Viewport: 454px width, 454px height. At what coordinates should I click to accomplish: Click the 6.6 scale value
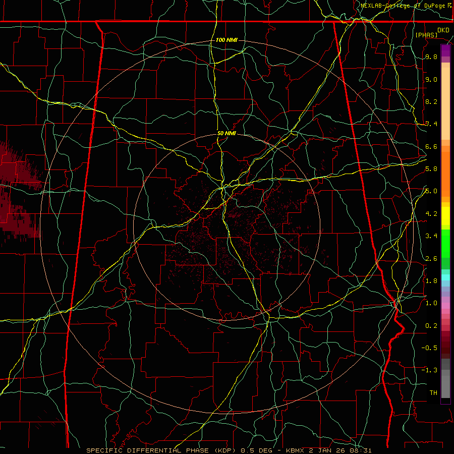[431, 146]
